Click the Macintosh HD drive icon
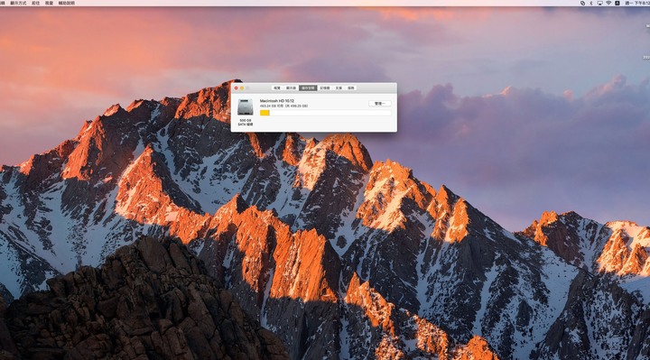The width and height of the screenshot is (650, 360). pyautogui.click(x=245, y=107)
